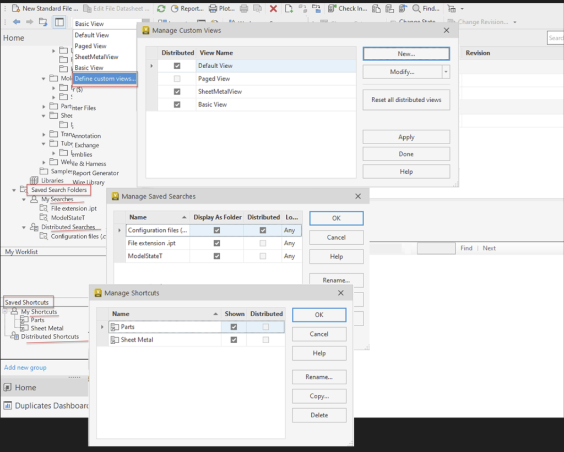Uncheck Distributed for the Default View row

click(x=177, y=65)
